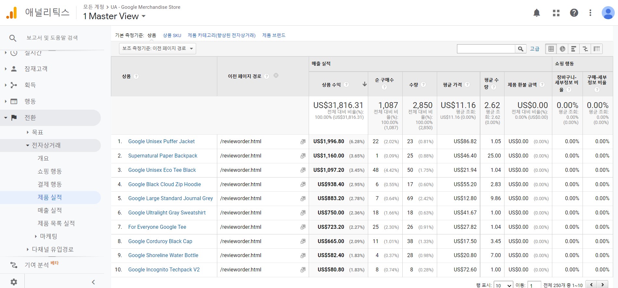Screen dimensions: 618x288
Task: Open page link icon for Supernatural Paper Backpack row
Action: (303, 156)
